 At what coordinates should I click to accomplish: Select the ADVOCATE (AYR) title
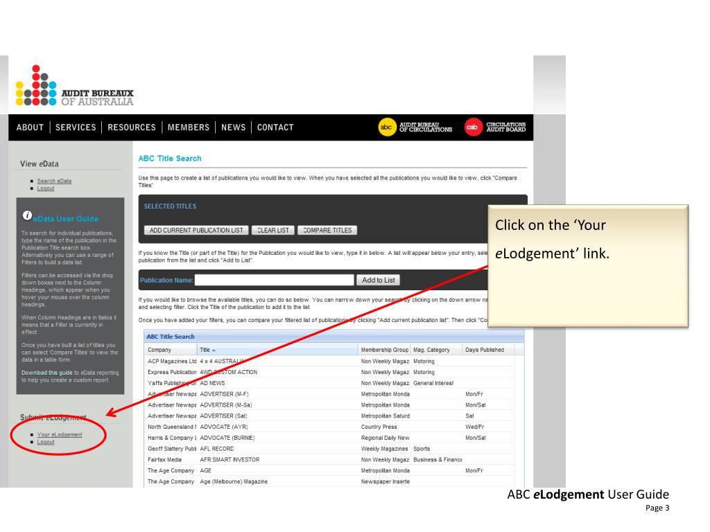coord(224,427)
